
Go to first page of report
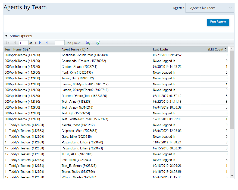coord(8,43)
